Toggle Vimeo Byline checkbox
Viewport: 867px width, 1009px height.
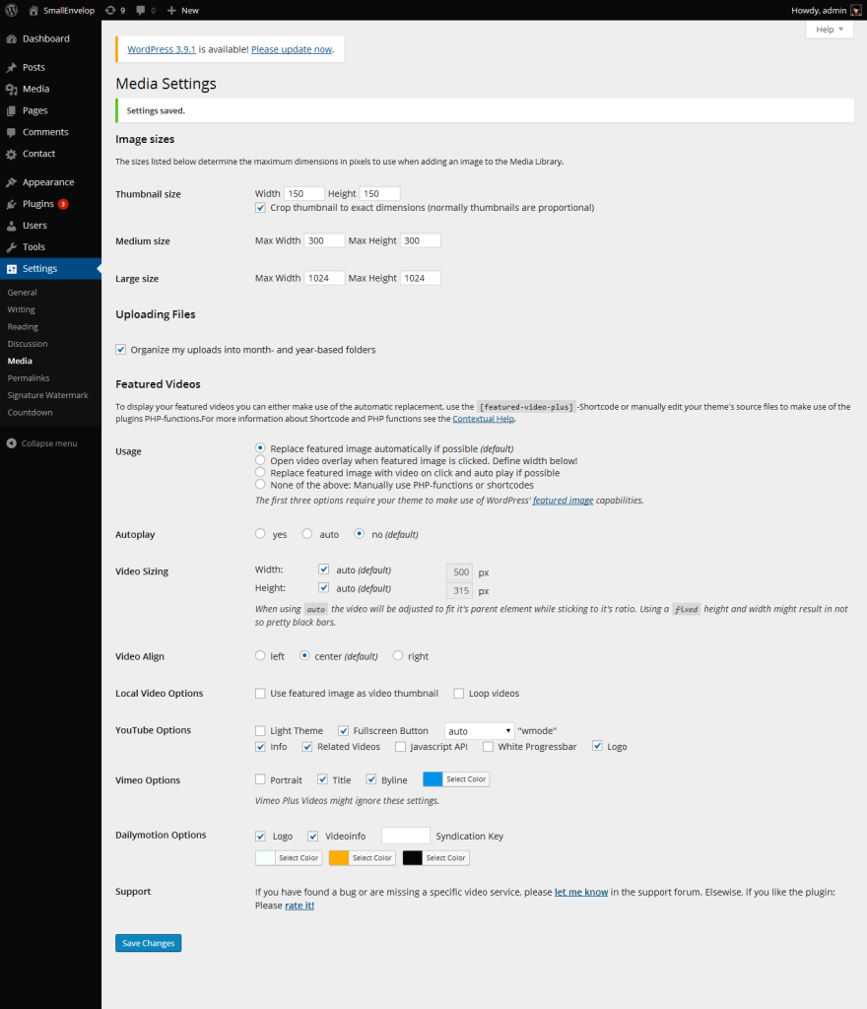(371, 779)
